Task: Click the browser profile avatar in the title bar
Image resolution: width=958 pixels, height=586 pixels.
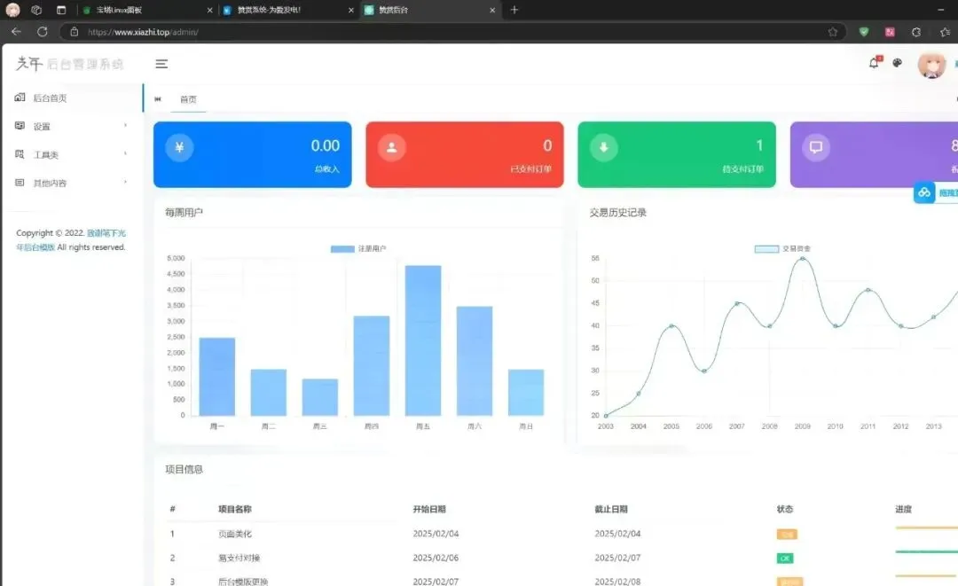Action: click(x=12, y=10)
